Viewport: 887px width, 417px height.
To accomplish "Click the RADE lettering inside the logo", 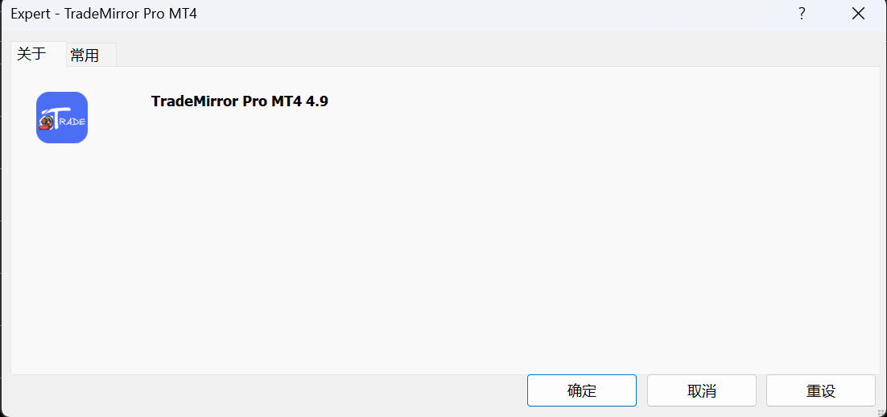I will coord(73,122).
